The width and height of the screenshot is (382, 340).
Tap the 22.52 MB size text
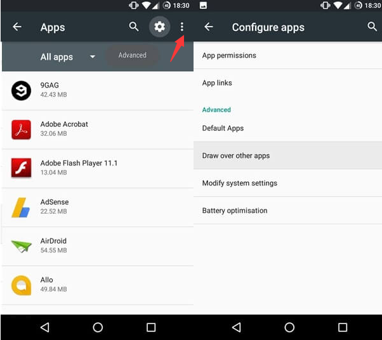[x=53, y=211]
